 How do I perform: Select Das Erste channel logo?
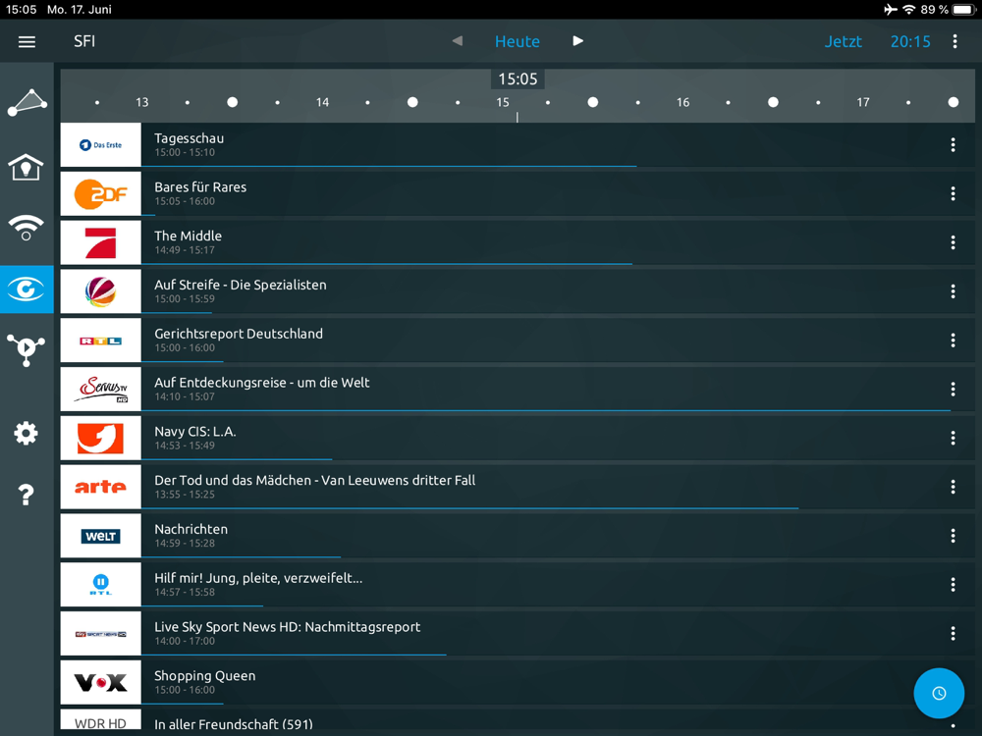coord(101,144)
